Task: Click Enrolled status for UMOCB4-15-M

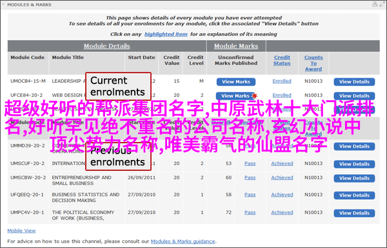Action: click(x=282, y=81)
